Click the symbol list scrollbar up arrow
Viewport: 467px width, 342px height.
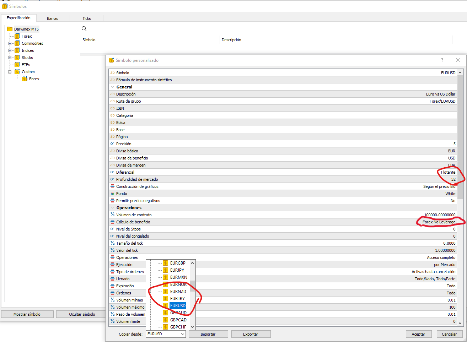click(x=193, y=263)
